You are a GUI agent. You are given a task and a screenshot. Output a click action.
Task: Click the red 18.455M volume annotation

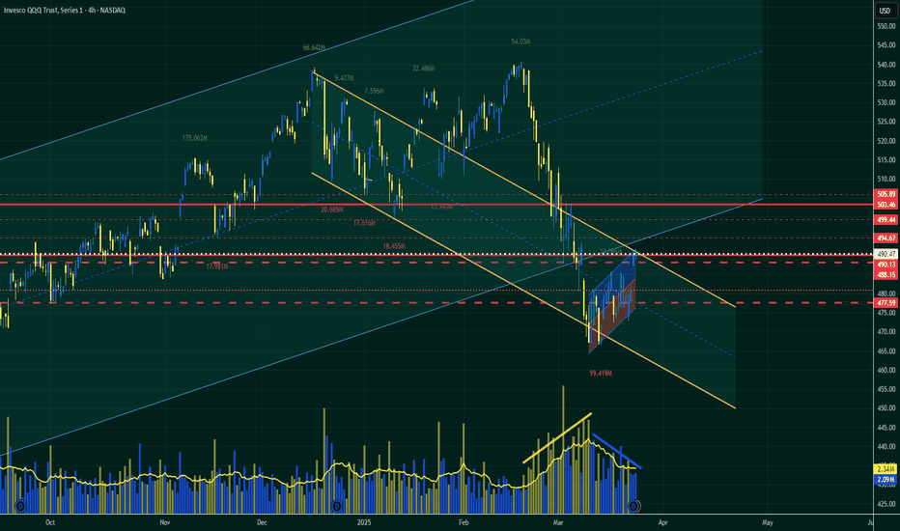tap(394, 245)
